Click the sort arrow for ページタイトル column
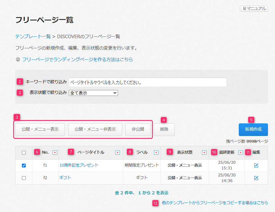 pos(117,153)
